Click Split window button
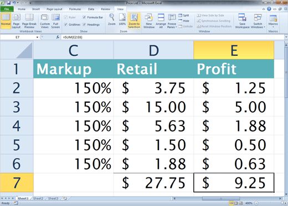Viewport: 288px width, 206px height. coord(184,15)
